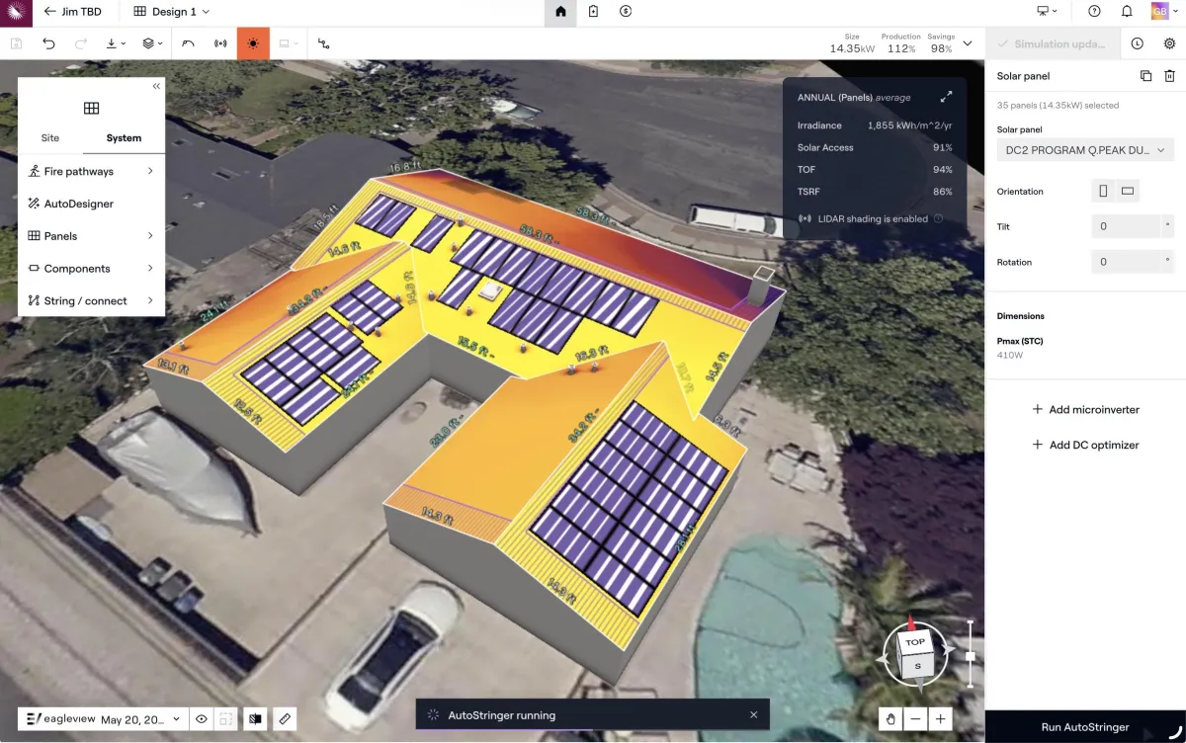Image resolution: width=1186 pixels, height=743 pixels.
Task: Expand the Components submenu
Action: click(x=91, y=269)
